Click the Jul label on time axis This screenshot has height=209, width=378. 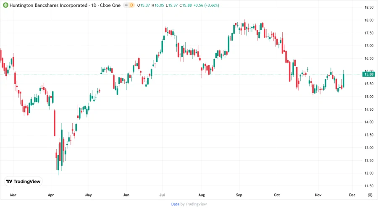coord(162,195)
